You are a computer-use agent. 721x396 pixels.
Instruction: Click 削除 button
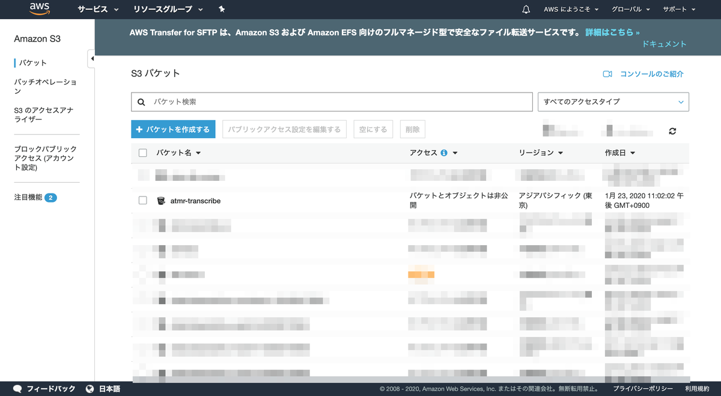[x=413, y=129]
